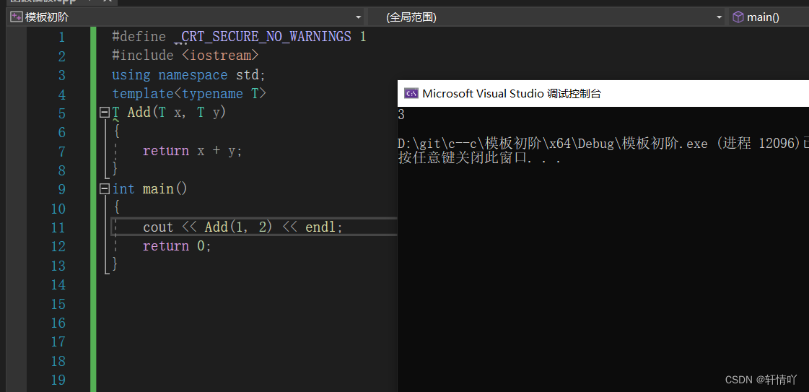This screenshot has width=809, height=392.
Task: Collapse the Add template function block
Action: tap(104, 113)
